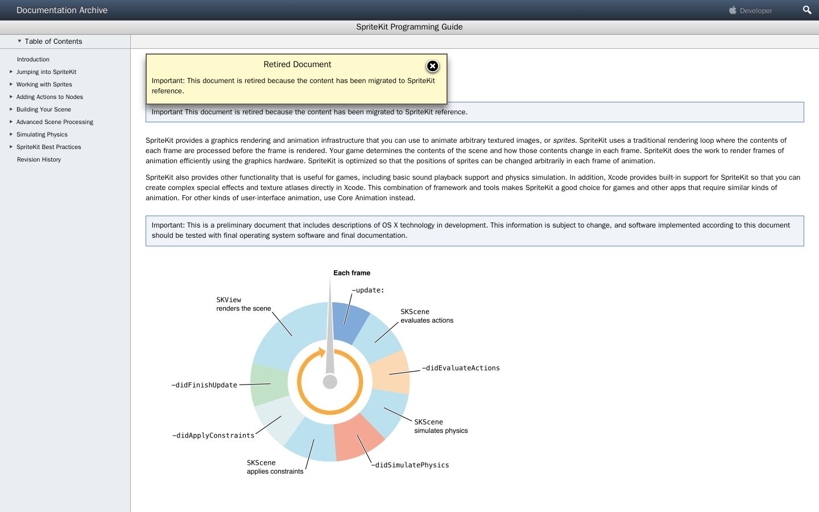Viewport: 819px width, 512px height.
Task: Click the SpriteKit Programming Guide title
Action: point(409,27)
